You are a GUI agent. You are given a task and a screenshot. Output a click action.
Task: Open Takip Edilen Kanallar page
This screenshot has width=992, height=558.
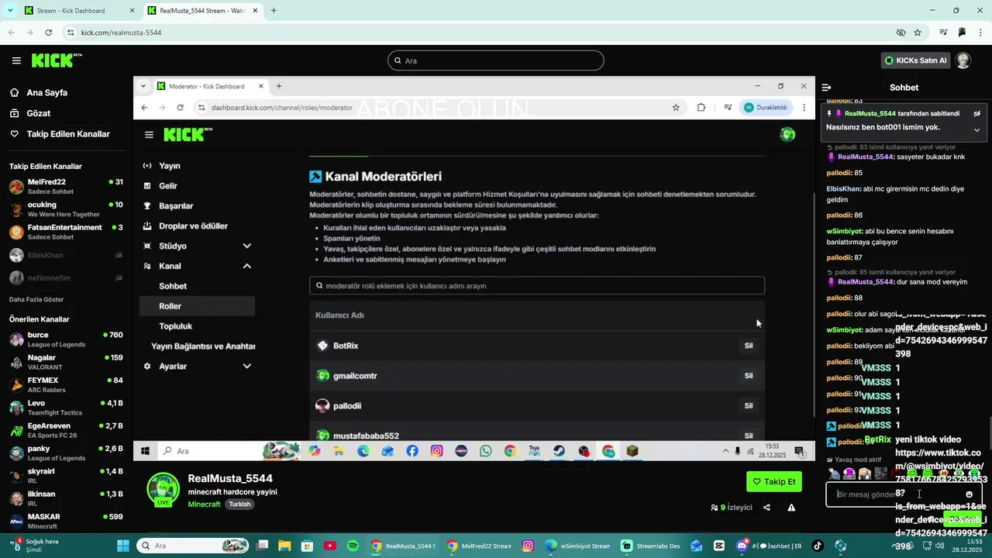pyautogui.click(x=68, y=134)
